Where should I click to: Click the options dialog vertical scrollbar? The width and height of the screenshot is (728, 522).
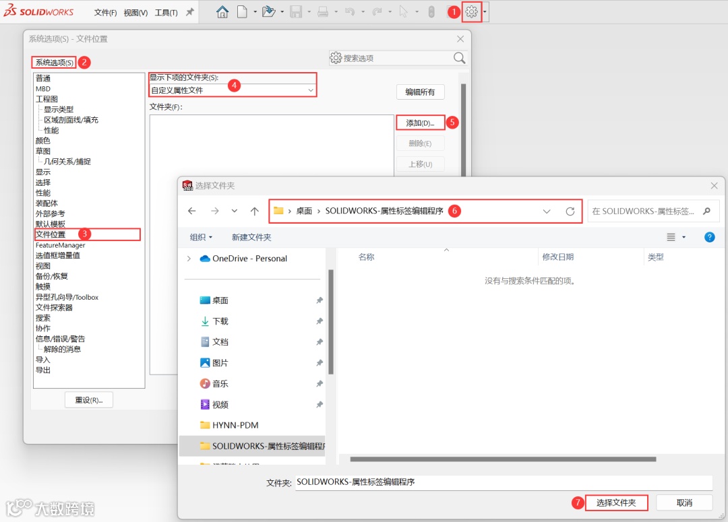coord(463,130)
